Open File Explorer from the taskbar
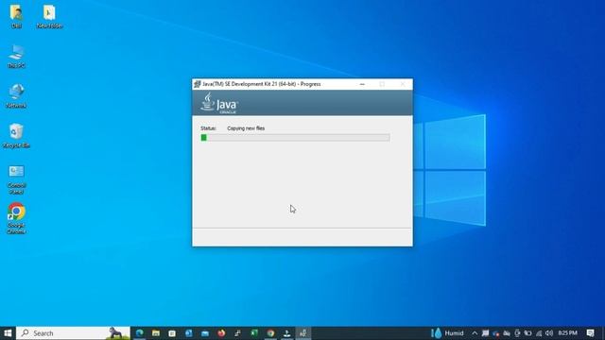 point(156,333)
